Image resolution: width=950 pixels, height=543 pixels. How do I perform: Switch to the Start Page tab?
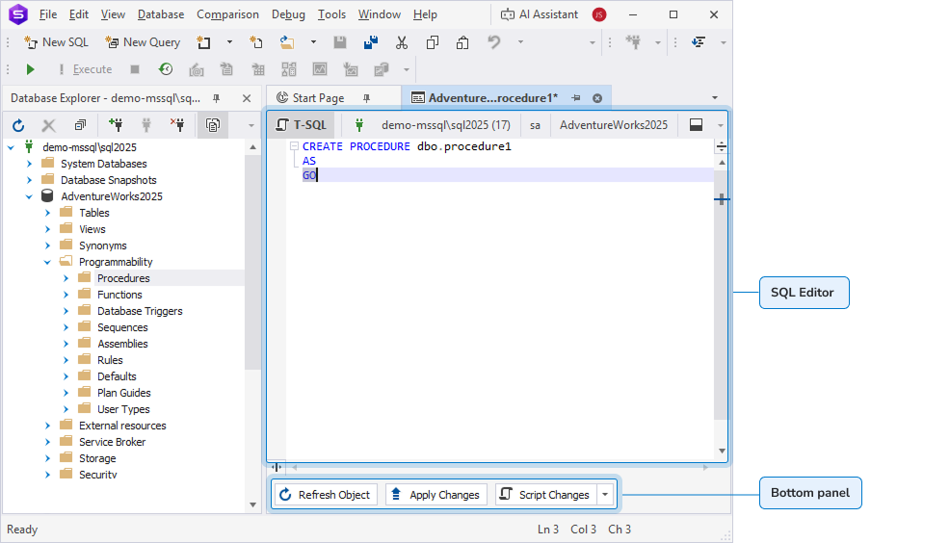(318, 98)
